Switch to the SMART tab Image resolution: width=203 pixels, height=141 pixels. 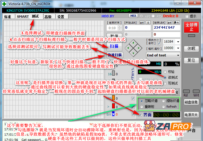[x=23, y=16]
